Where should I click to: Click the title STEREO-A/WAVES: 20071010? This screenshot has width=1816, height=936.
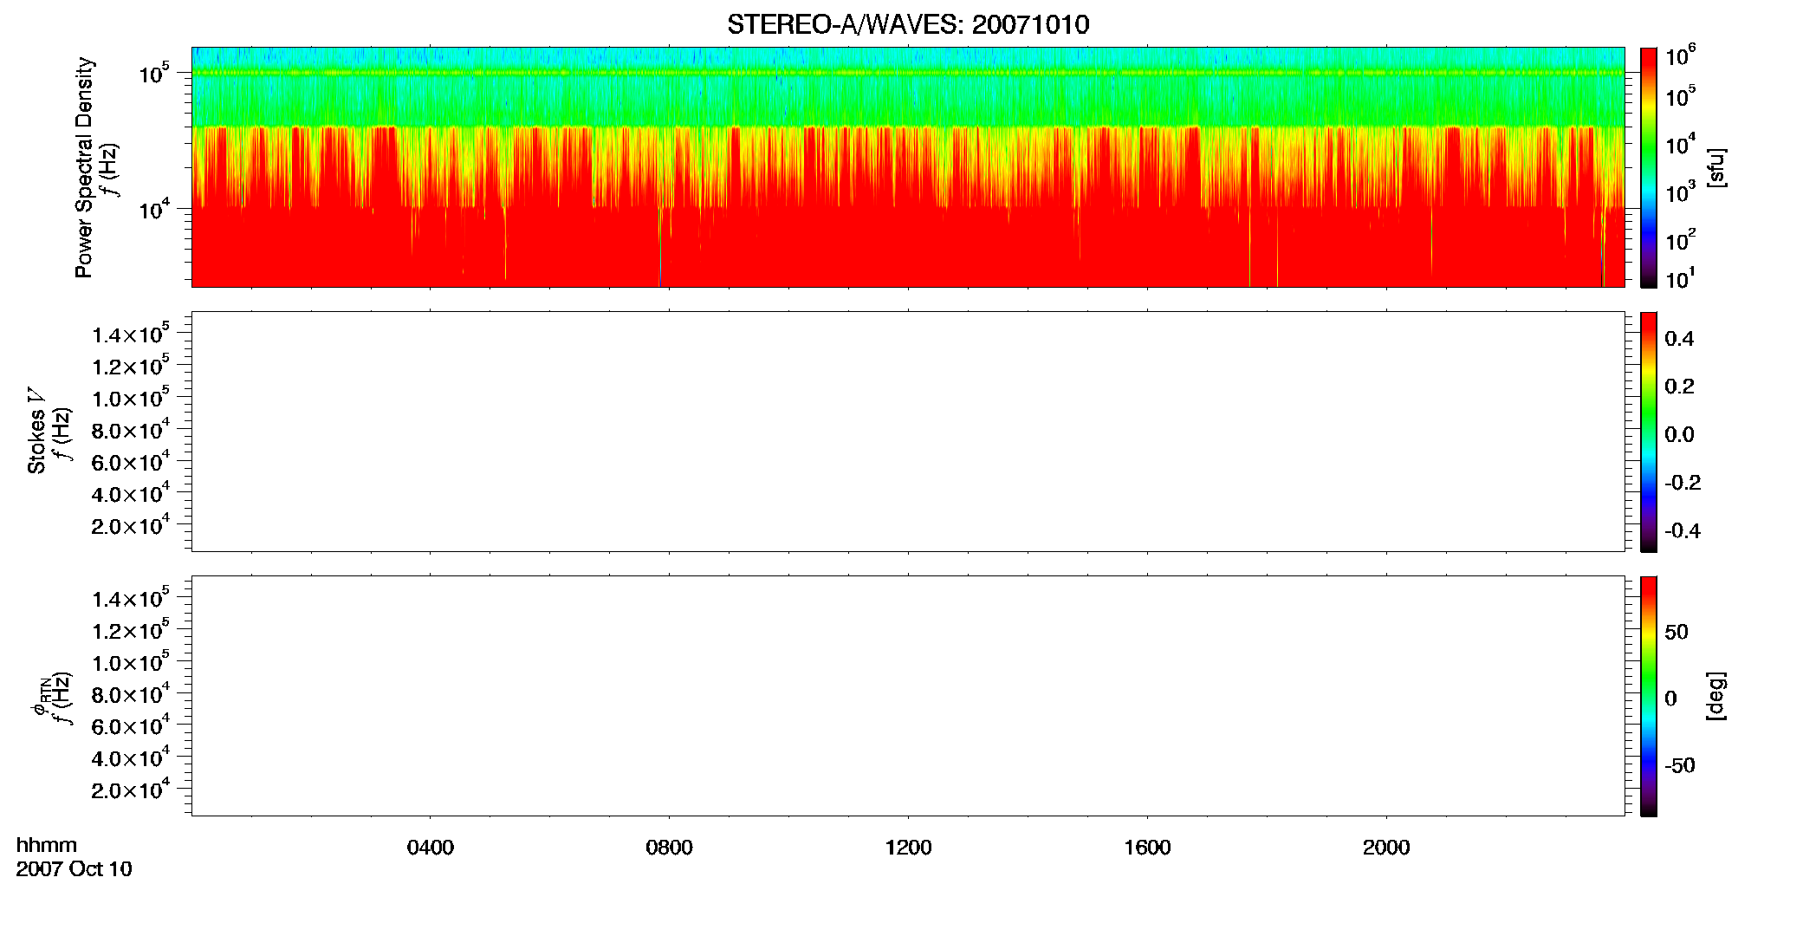[x=908, y=24]
